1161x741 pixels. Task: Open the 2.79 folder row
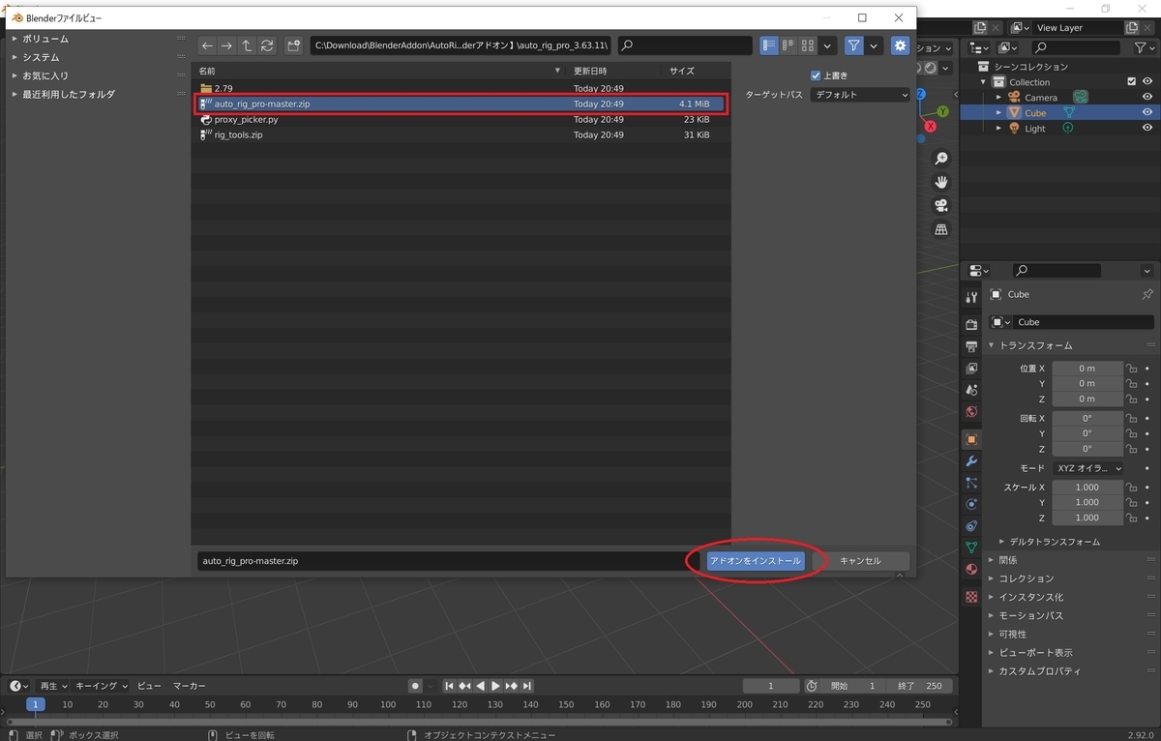pos(461,88)
